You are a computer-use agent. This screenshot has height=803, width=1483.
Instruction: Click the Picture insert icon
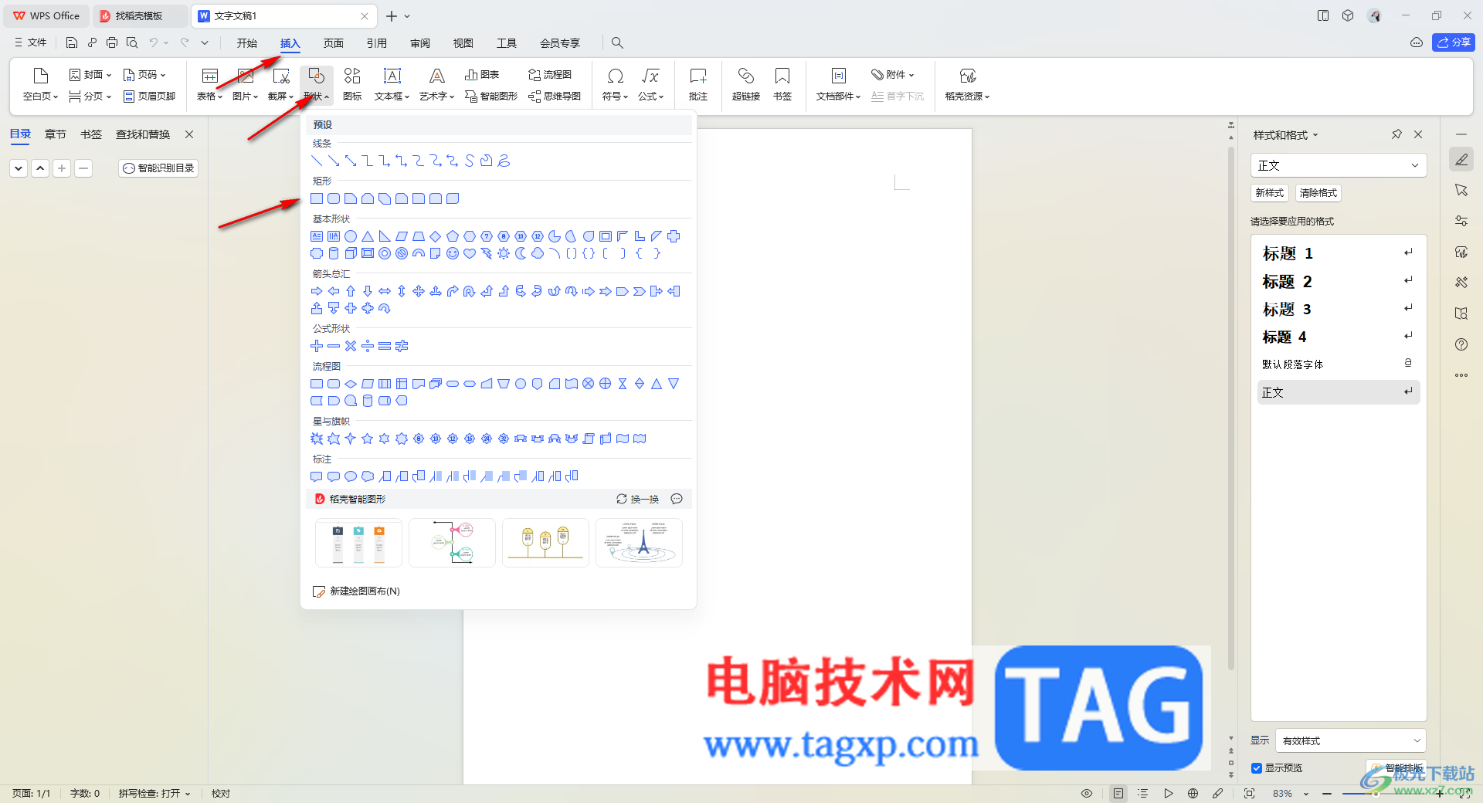click(245, 84)
